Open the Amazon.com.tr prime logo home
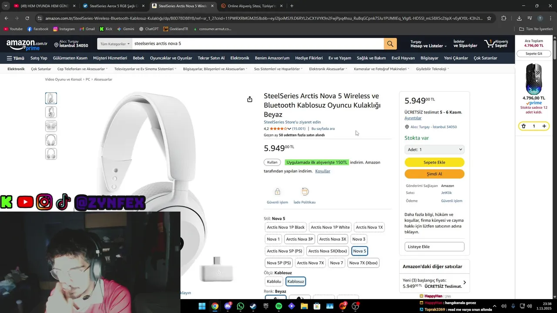557x313 pixels. click(x=27, y=44)
